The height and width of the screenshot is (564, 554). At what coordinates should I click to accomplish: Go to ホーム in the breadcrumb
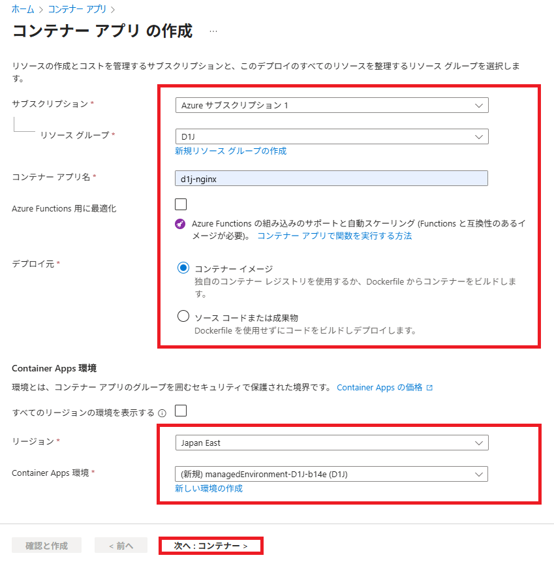click(23, 9)
